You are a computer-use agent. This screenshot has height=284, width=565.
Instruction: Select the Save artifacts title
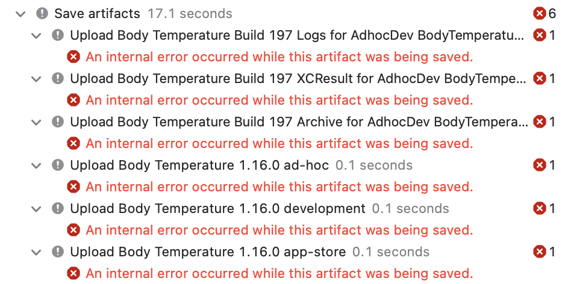pyautogui.click(x=98, y=14)
